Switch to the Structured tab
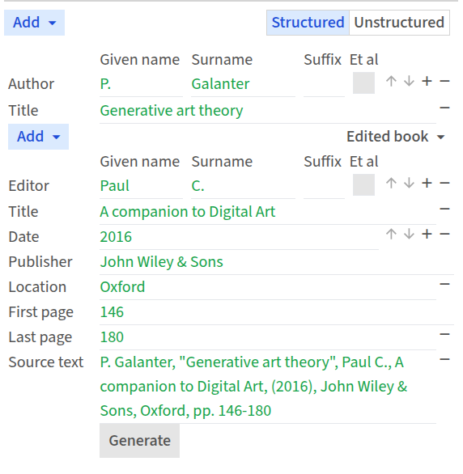Screen dimensions: 463x474 (x=308, y=23)
